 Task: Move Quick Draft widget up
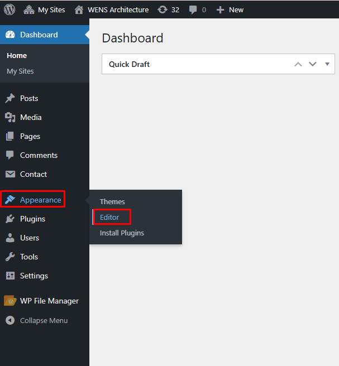298,64
